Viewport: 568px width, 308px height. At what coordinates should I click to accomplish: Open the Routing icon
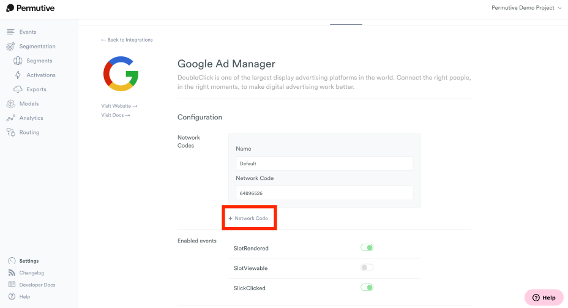[10, 132]
